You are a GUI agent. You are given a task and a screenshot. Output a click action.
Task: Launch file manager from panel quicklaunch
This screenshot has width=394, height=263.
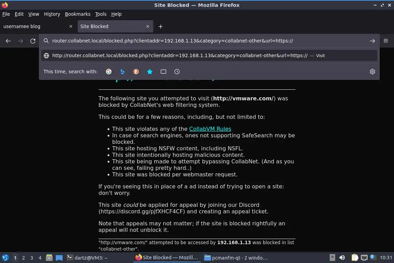point(49,258)
